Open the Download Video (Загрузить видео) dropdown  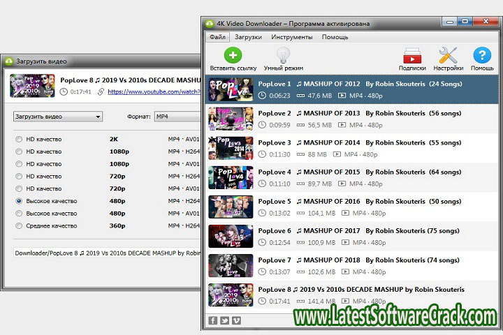pyautogui.click(x=58, y=117)
